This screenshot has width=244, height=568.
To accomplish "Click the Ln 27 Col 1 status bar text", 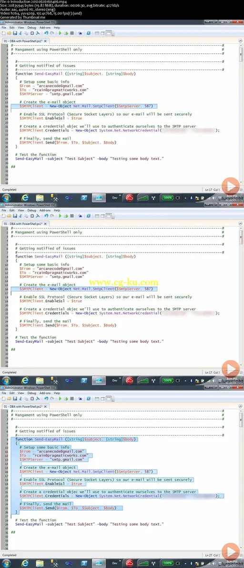I will (x=213, y=555).
